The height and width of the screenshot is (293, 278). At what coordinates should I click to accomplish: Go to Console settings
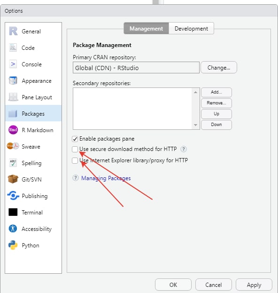(33, 64)
